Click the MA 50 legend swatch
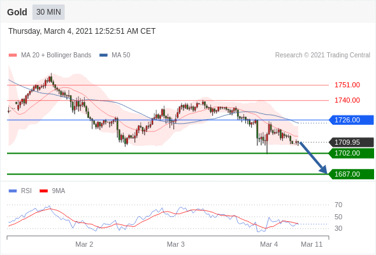 tap(103, 55)
